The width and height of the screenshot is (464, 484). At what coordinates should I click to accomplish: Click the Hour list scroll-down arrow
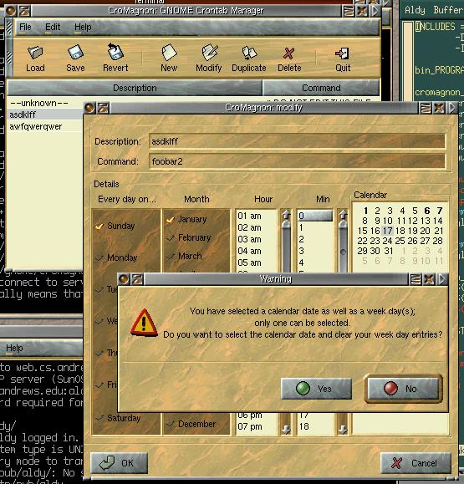tap(286, 430)
